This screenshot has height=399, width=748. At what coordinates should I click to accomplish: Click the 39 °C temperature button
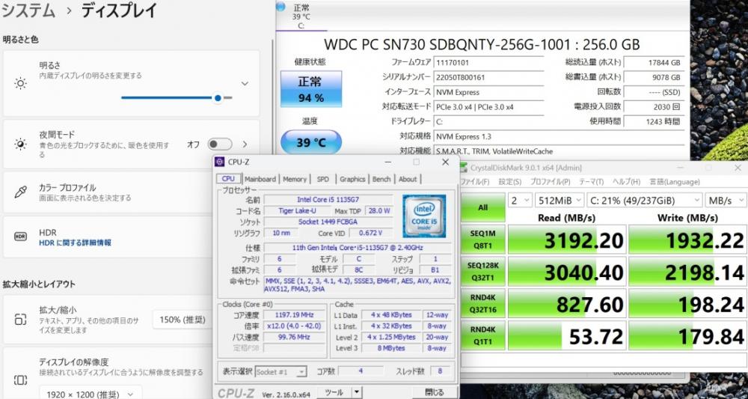pos(311,142)
